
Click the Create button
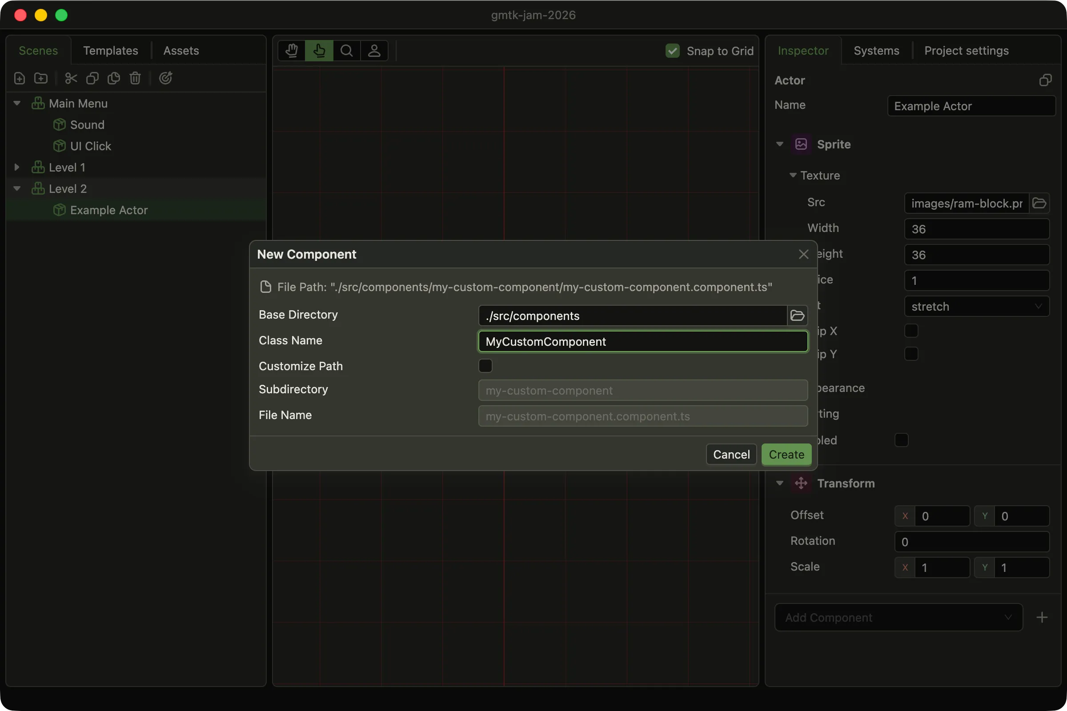click(x=786, y=454)
